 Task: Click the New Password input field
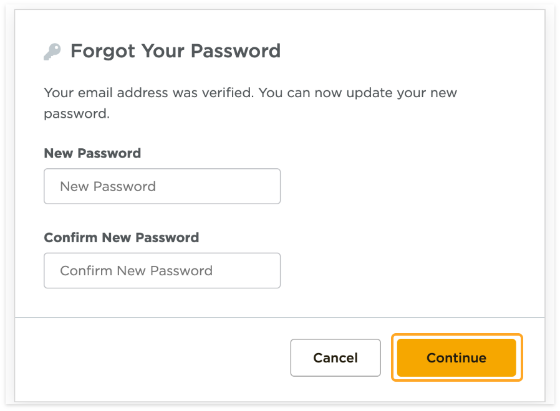pyautogui.click(x=162, y=186)
